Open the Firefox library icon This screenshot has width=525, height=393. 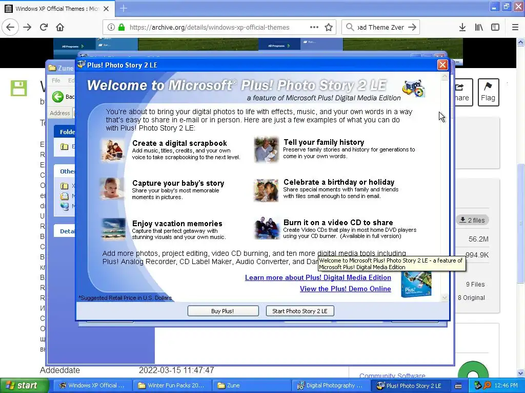(479, 28)
